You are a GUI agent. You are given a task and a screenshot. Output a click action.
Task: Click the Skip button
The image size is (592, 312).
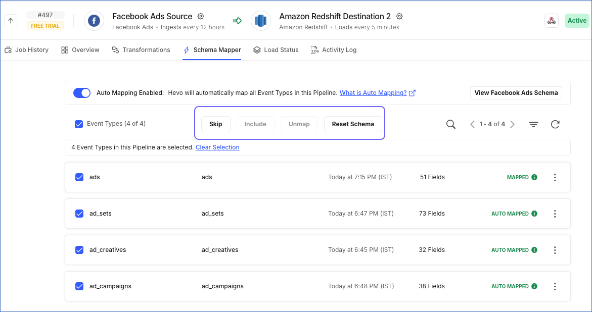[215, 124]
